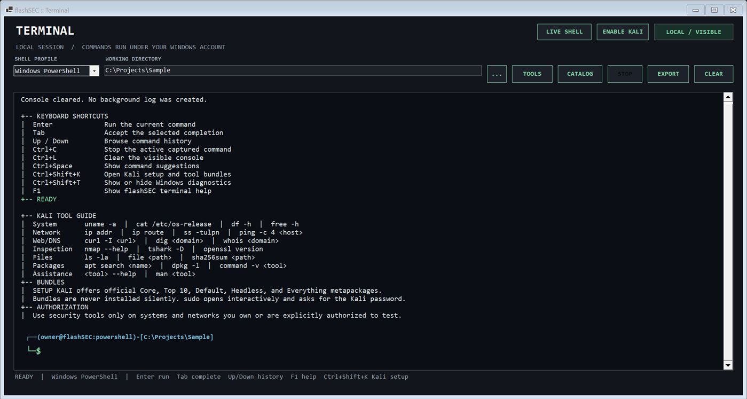Expand the Shell Profile dropdown arrow
Screen dimensions: 747x399
pyautogui.click(x=94, y=71)
